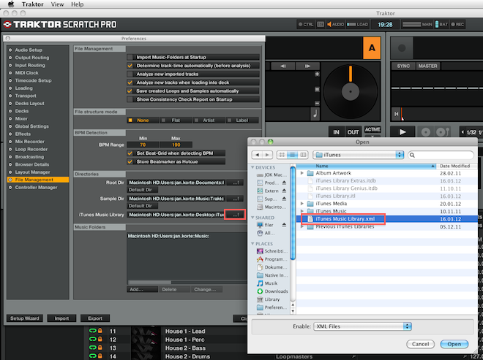Open the Help menu
Screen dimensions: 483x360
click(78, 4)
